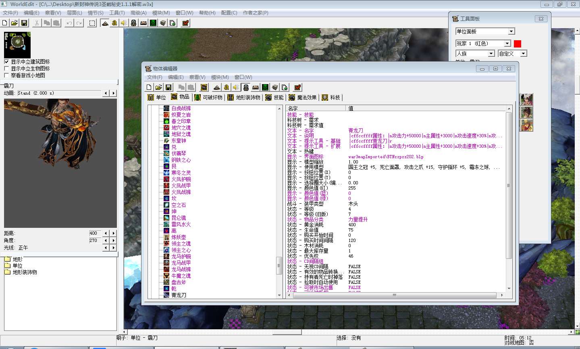The height and width of the screenshot is (349, 580).
Task: Create new custom item via chest icon
Action: 204,87
